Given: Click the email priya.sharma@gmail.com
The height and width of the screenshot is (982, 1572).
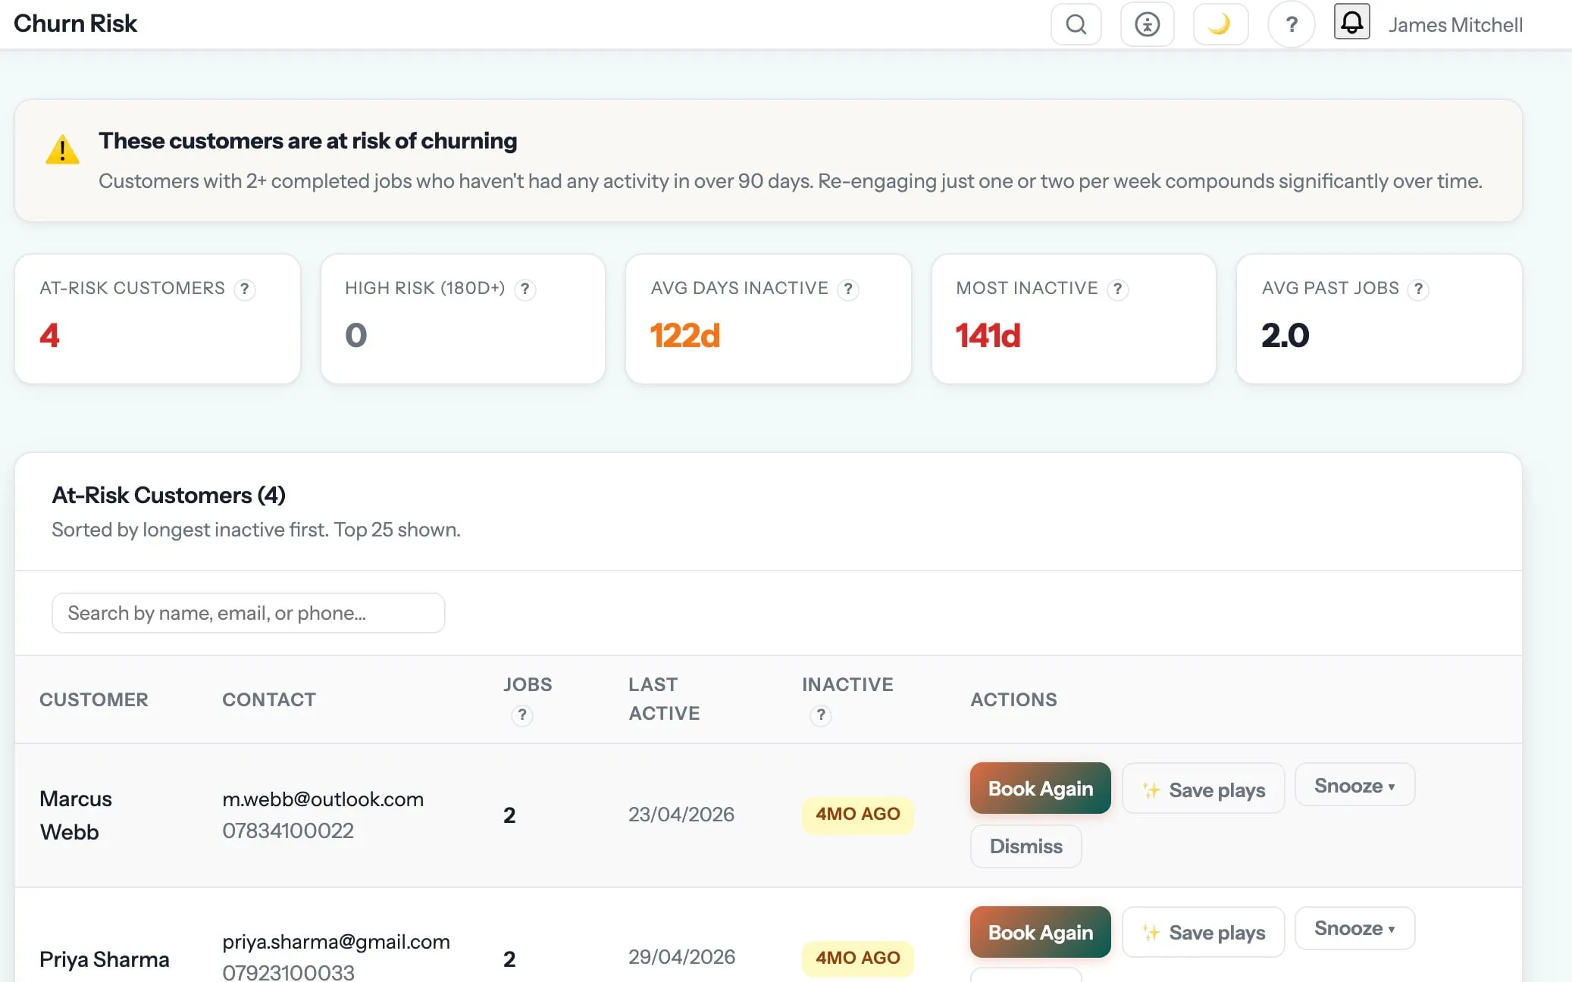Looking at the screenshot, I should coord(336,942).
